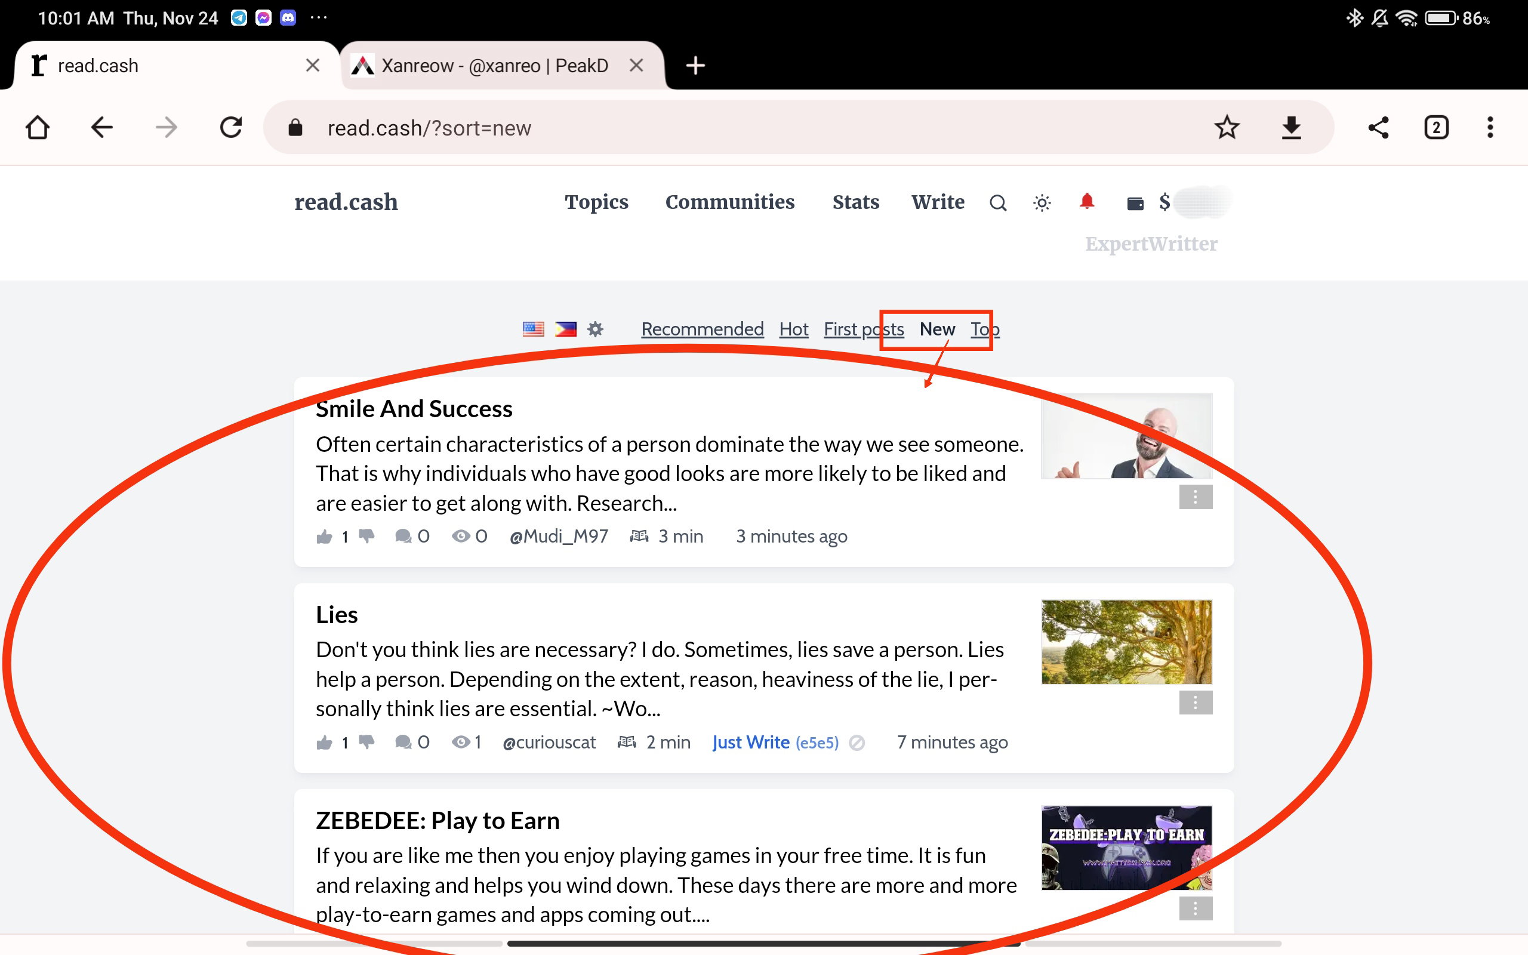Click the '3 minutes ago' timestamp
Screen dimensions: 1528x955
792,536
